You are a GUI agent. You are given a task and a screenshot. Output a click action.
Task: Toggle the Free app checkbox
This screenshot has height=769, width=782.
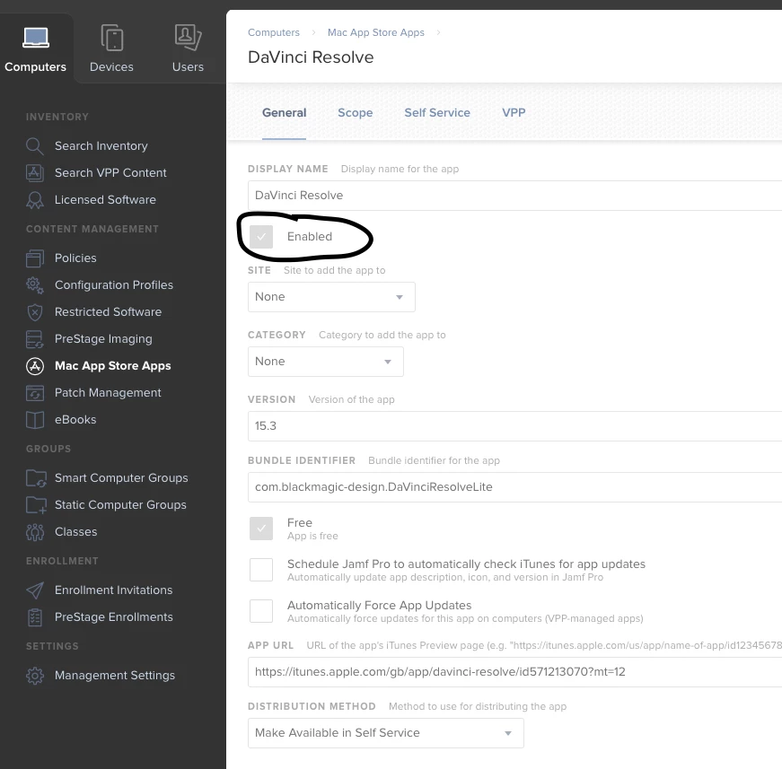261,529
